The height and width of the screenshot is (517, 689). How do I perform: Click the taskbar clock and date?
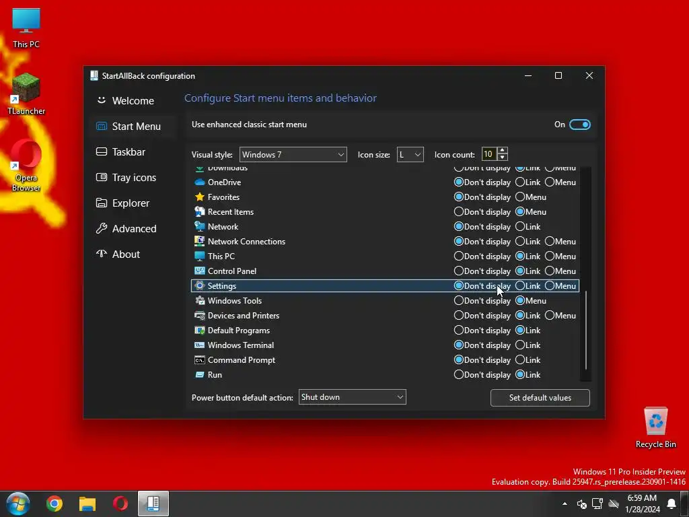tap(642, 504)
